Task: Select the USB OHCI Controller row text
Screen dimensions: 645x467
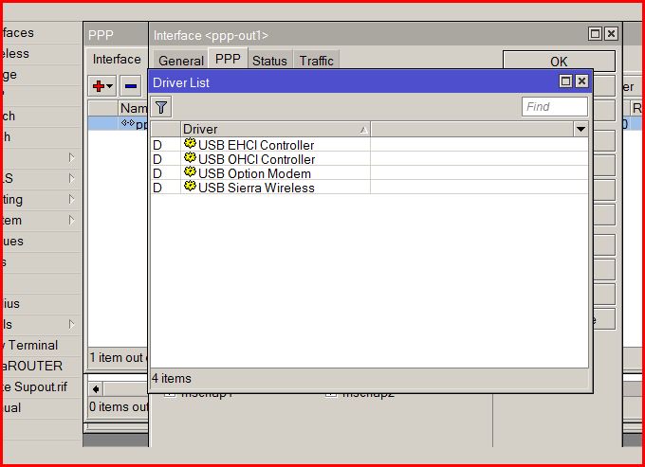Action: [256, 159]
